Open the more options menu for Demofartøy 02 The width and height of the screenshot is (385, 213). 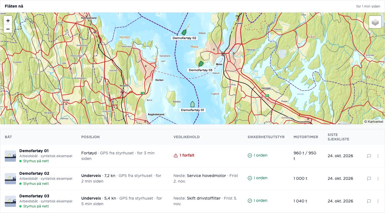[378, 179]
